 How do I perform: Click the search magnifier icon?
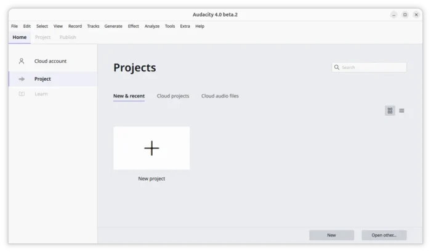(337, 67)
